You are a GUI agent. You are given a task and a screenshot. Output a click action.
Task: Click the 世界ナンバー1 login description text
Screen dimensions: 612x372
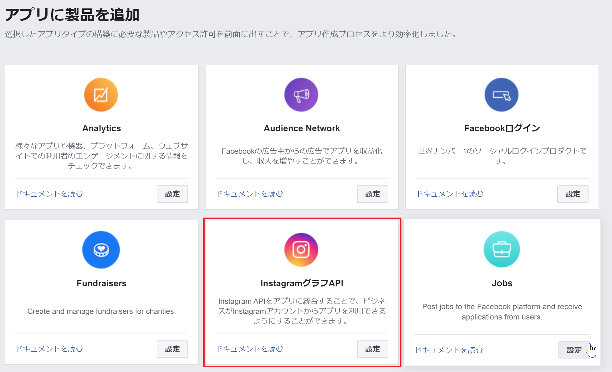[502, 156]
